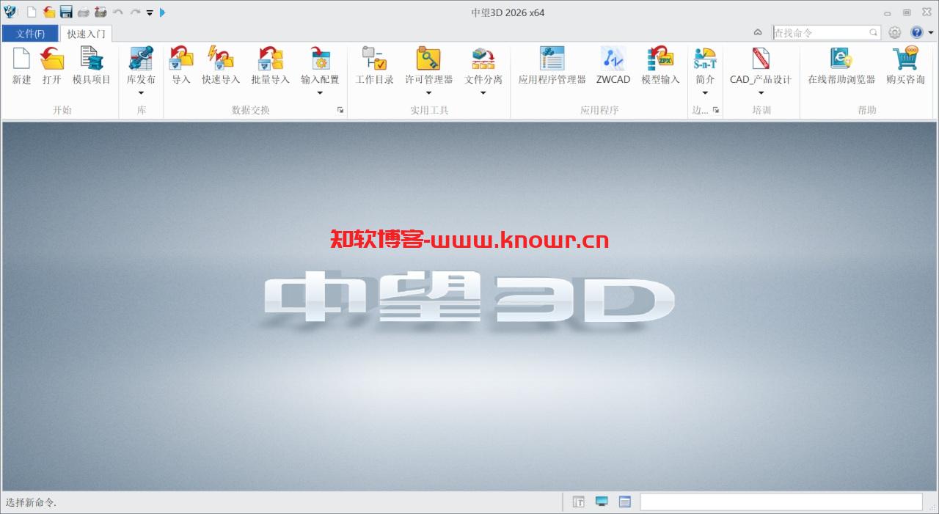The image size is (939, 514).
Task: Open the 边... group dialog launcher
Action: tap(716, 110)
